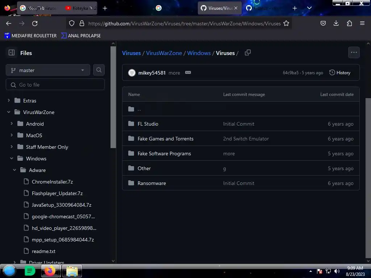371x278 pixels.
Task: Go to VirusWarZone breadcrumb link
Action: click(164, 53)
